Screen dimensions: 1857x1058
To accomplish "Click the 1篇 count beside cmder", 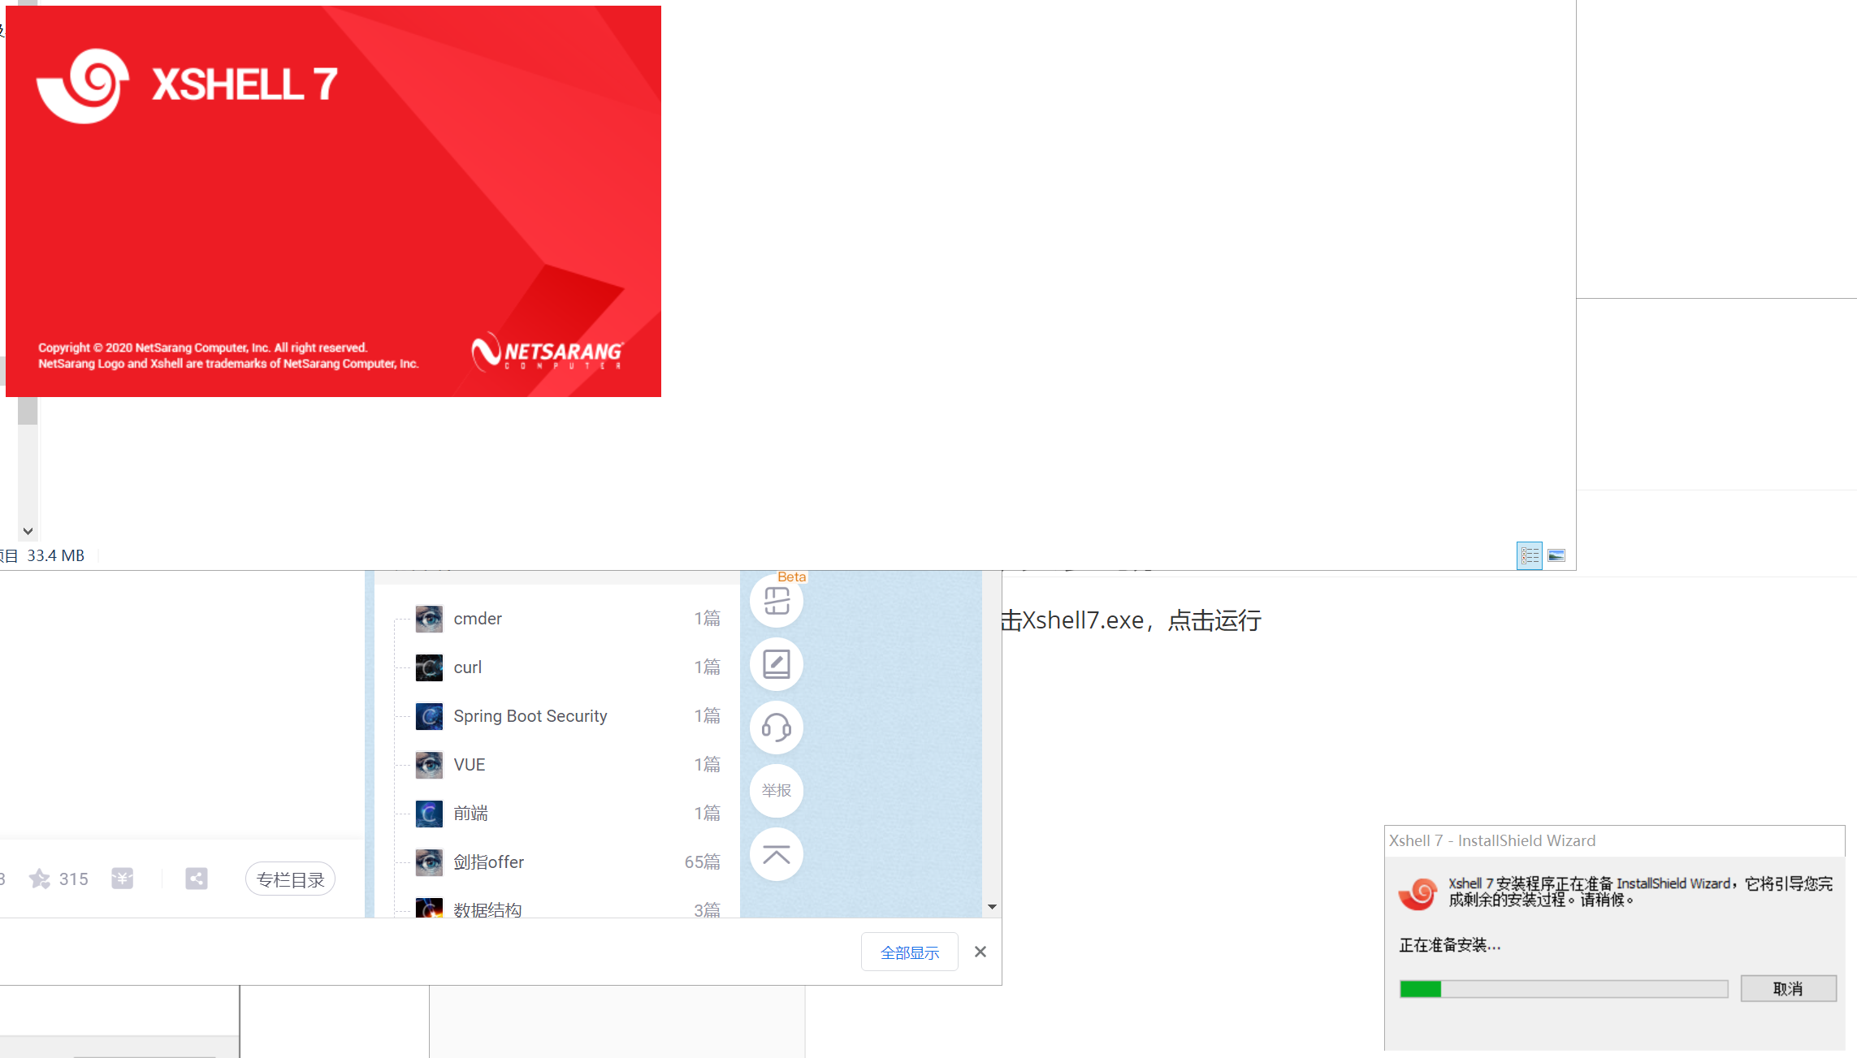I will [708, 619].
